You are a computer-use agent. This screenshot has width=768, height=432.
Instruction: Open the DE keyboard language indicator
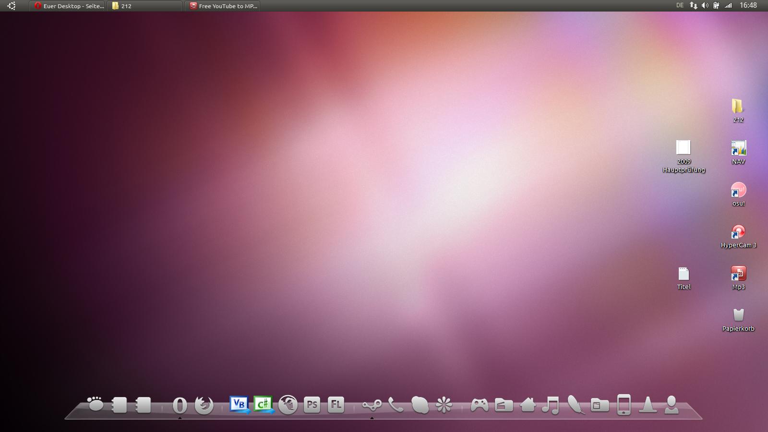pyautogui.click(x=680, y=5)
